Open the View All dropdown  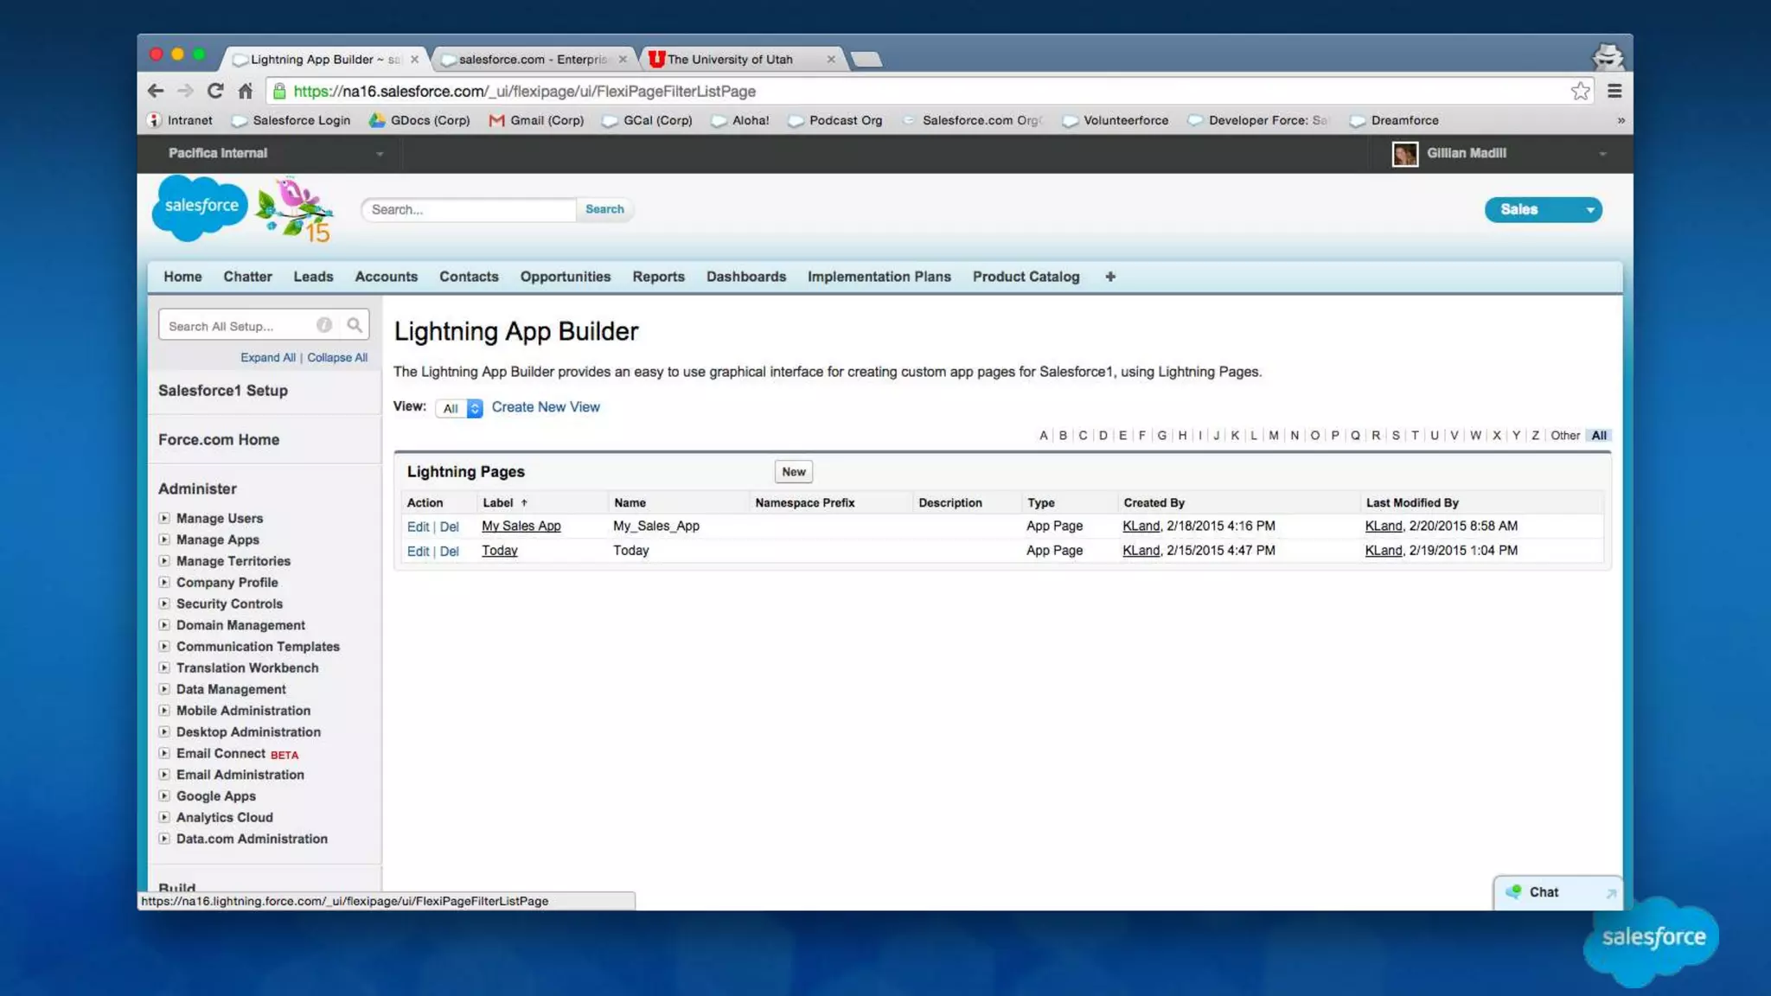459,408
